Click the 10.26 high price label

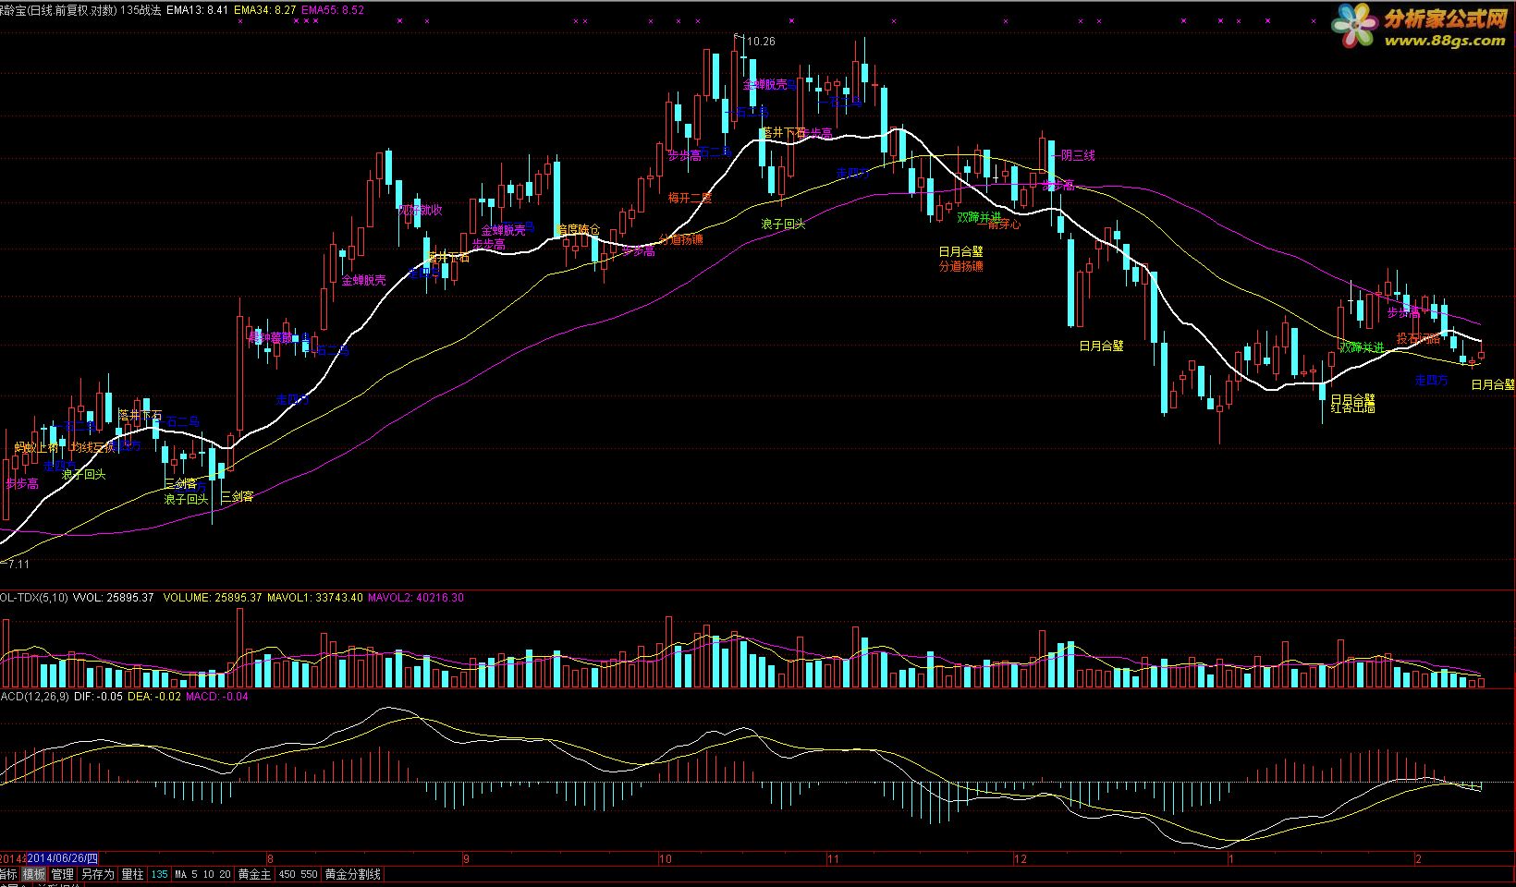click(762, 42)
